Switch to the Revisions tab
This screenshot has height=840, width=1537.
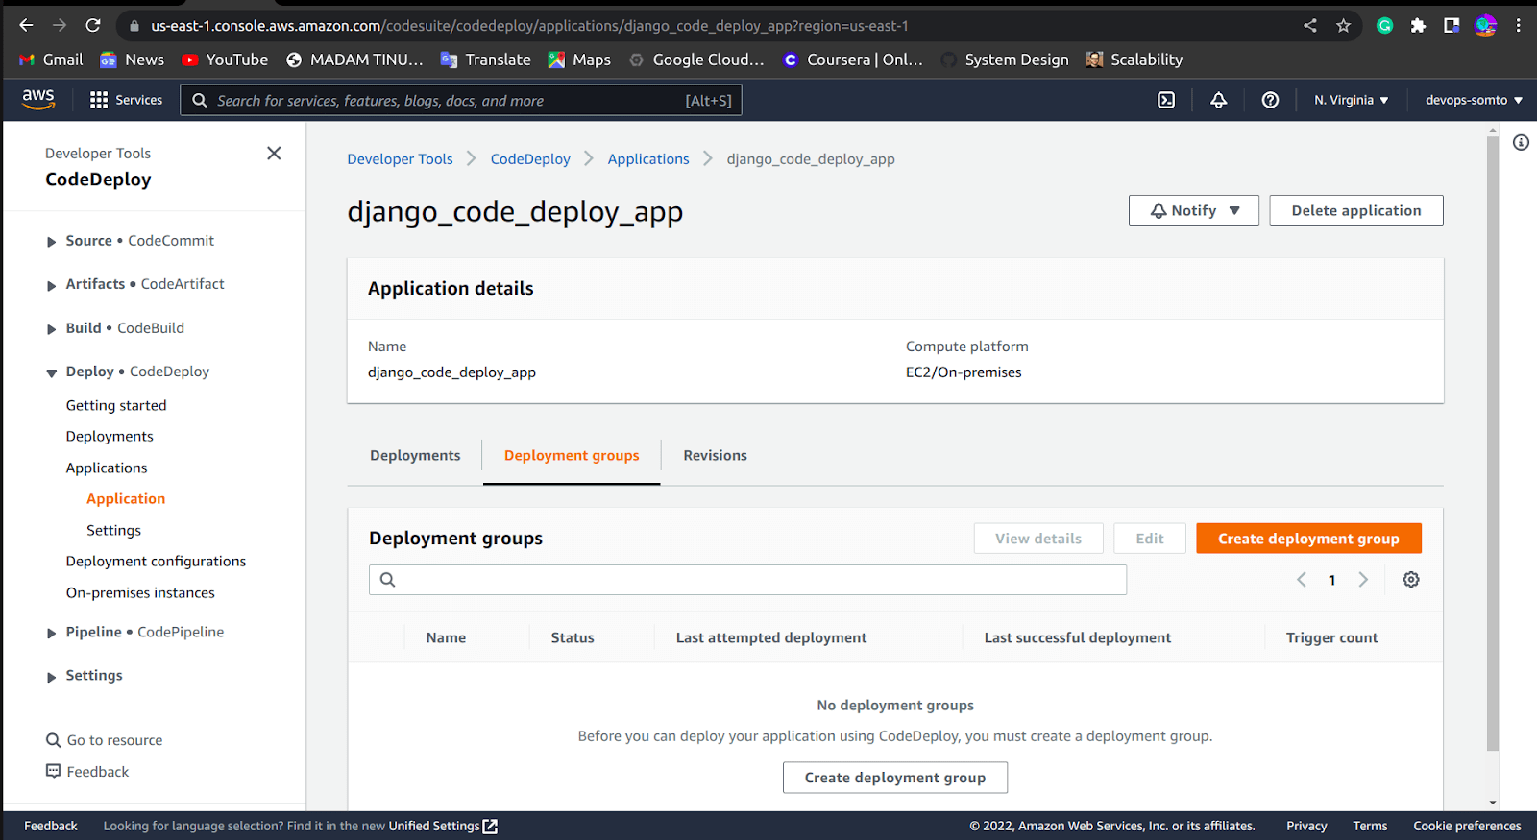point(715,456)
